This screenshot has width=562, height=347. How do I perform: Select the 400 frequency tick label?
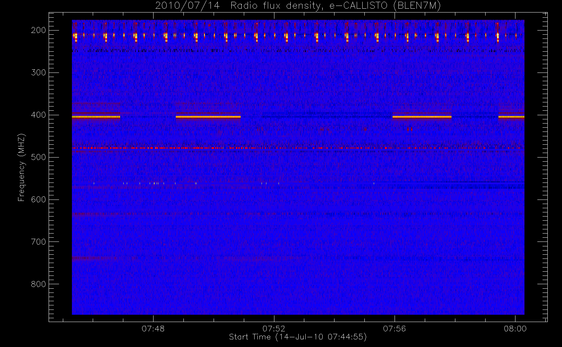click(x=38, y=115)
